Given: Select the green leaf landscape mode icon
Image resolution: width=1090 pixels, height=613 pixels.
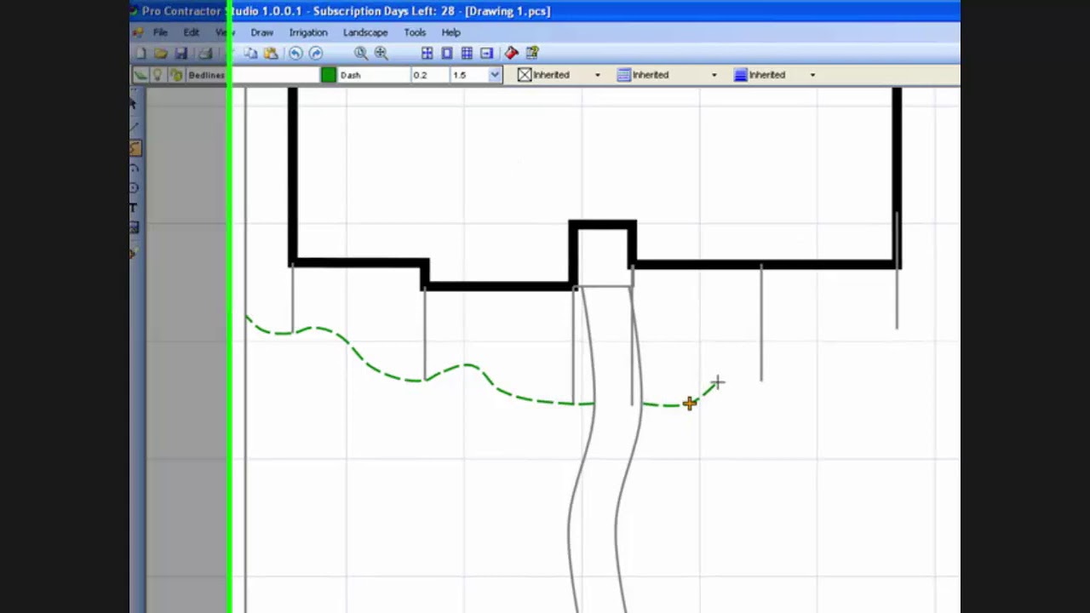Looking at the screenshot, I should (x=141, y=75).
